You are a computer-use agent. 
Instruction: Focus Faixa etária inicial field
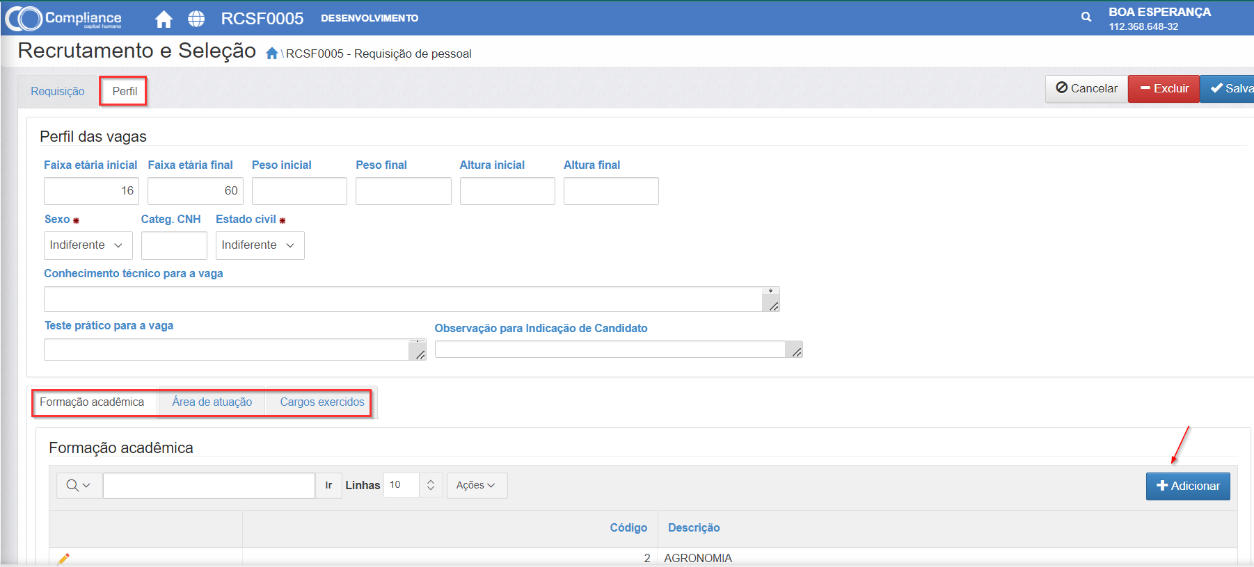point(91,191)
